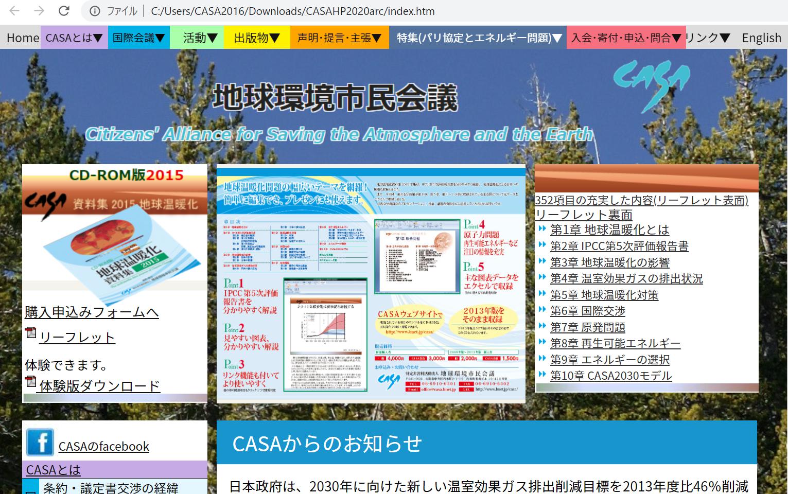
Task: Click the arrow icon beside 第8章 再生可能エネルギー
Action: click(541, 342)
